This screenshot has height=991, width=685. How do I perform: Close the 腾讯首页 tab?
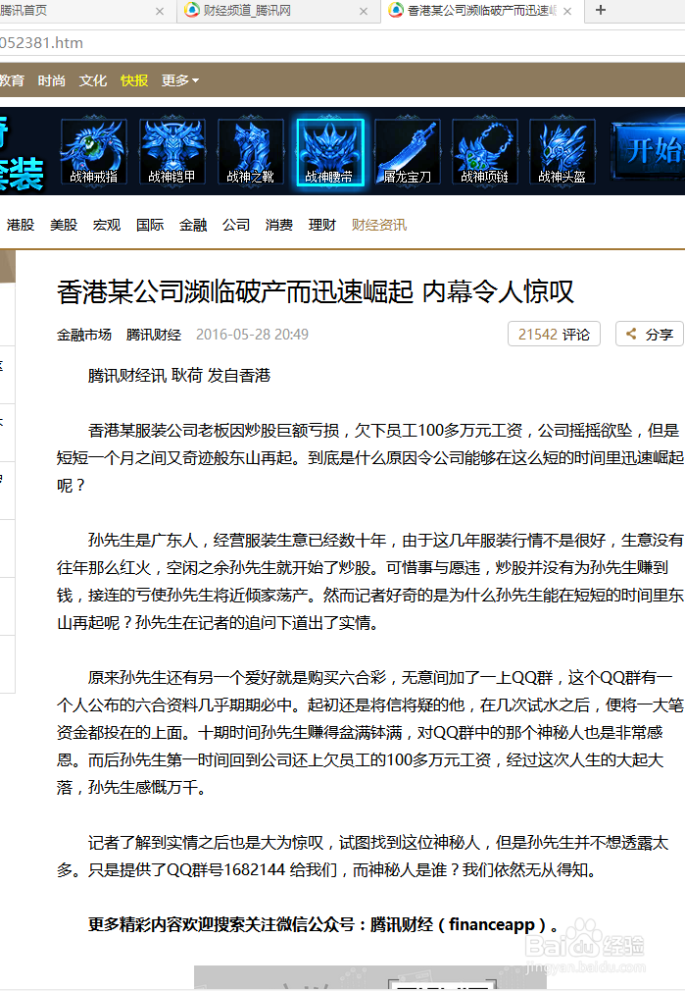click(160, 12)
